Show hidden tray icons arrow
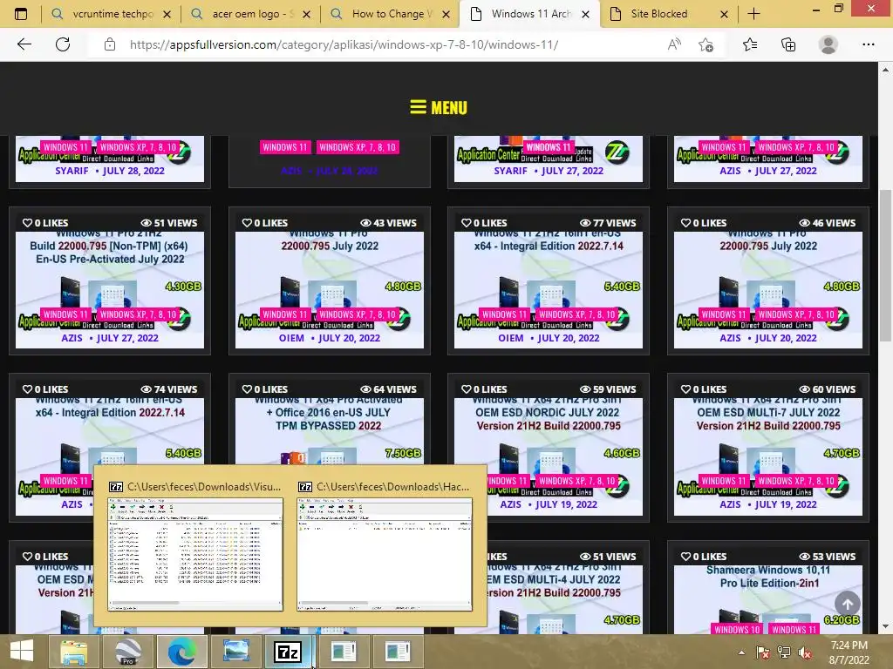893x669 pixels. click(741, 652)
